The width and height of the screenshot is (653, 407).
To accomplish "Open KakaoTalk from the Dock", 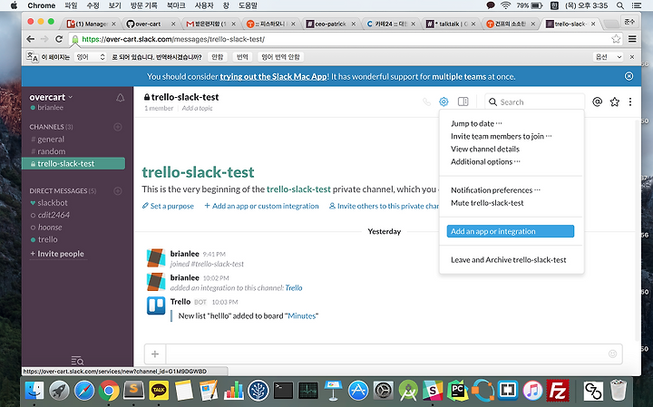I will tap(159, 391).
